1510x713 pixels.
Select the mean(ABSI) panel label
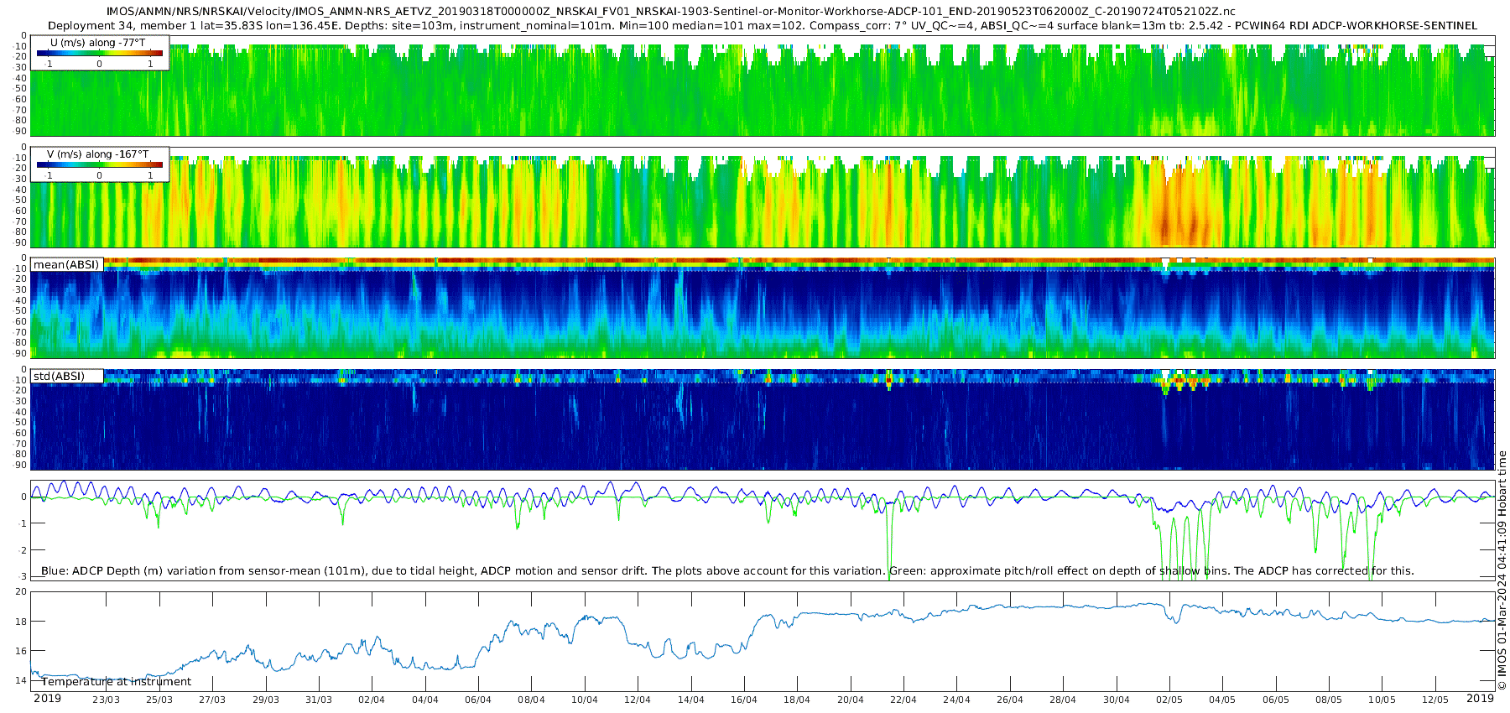[x=66, y=265]
